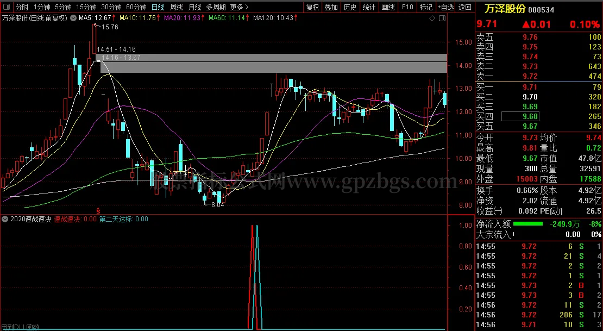This screenshot has width=603, height=331.
Task: Switch to 60分钟 period
Action: point(136,8)
